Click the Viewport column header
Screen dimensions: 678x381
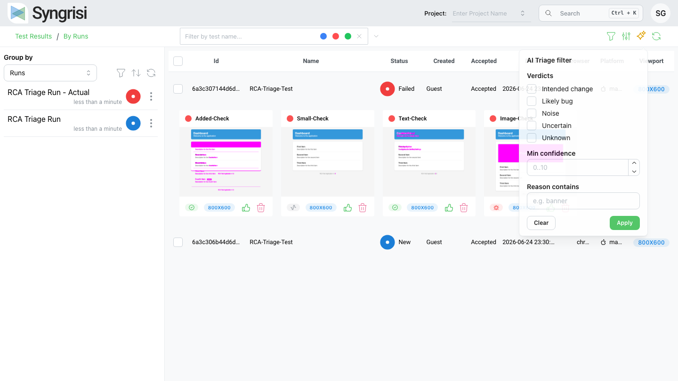click(x=652, y=61)
